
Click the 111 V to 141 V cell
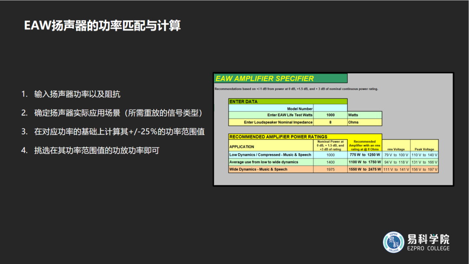[x=396, y=169]
